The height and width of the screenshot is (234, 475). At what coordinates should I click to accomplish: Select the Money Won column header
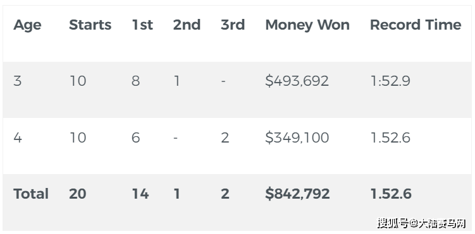point(307,25)
